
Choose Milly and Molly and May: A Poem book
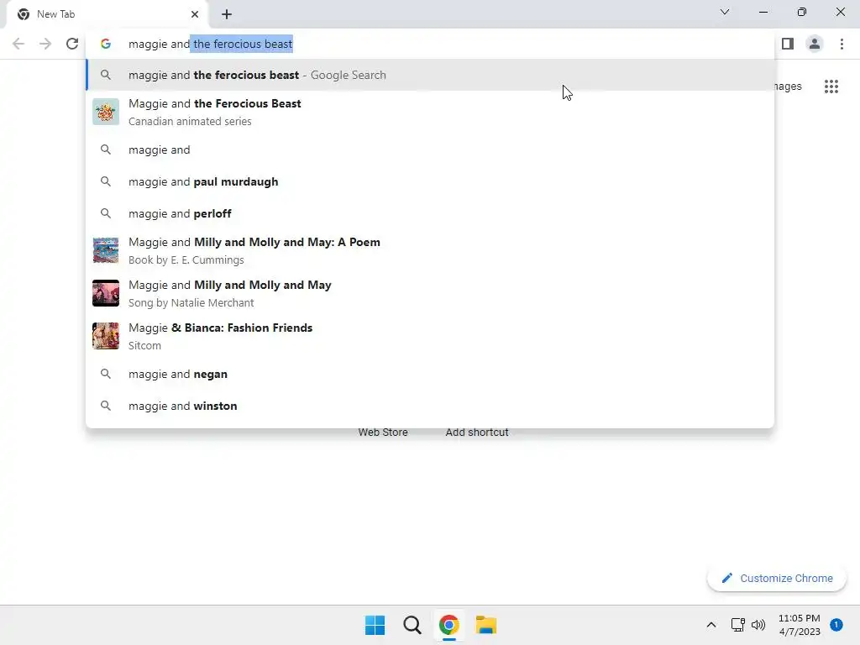click(430, 250)
